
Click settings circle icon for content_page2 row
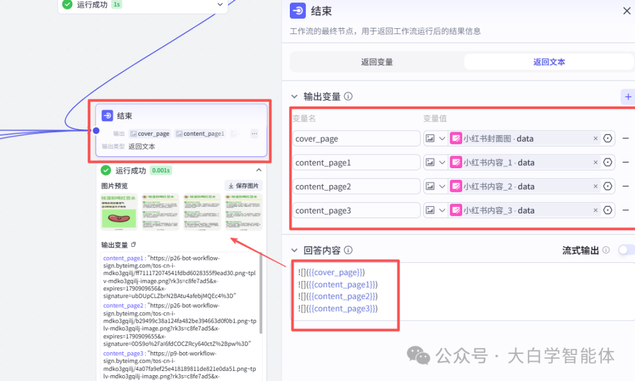(607, 186)
